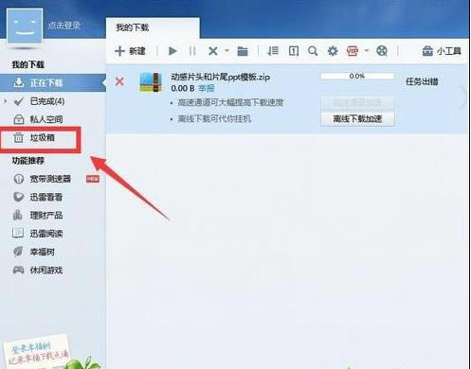This screenshot has height=369, width=471.
Task: Click the user avatar picture
Action: point(25,26)
